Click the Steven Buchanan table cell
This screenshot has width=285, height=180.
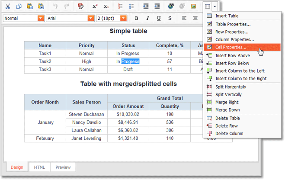(x=86, y=114)
